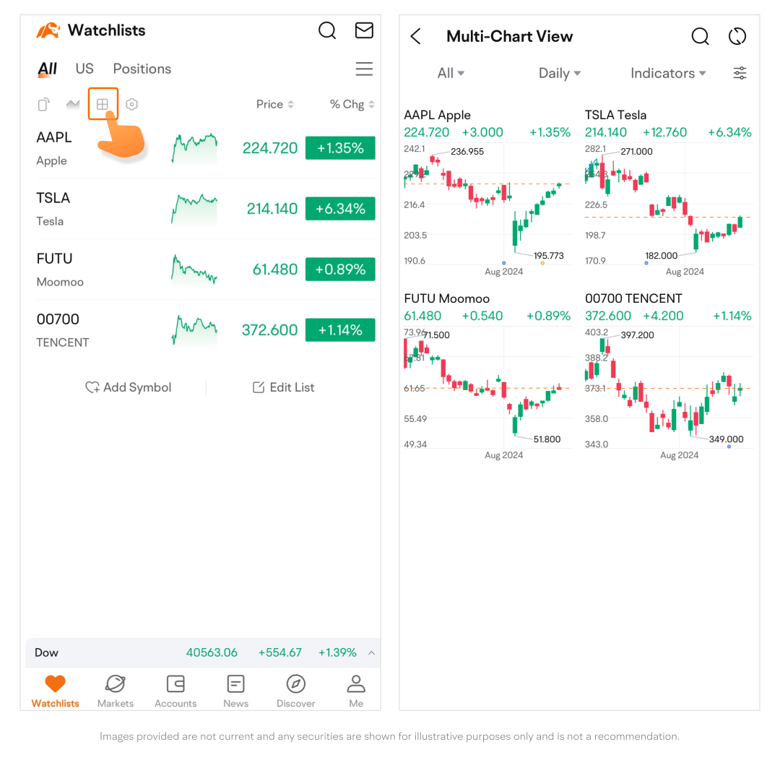
Task: Click the Edit List button
Action: (x=284, y=387)
